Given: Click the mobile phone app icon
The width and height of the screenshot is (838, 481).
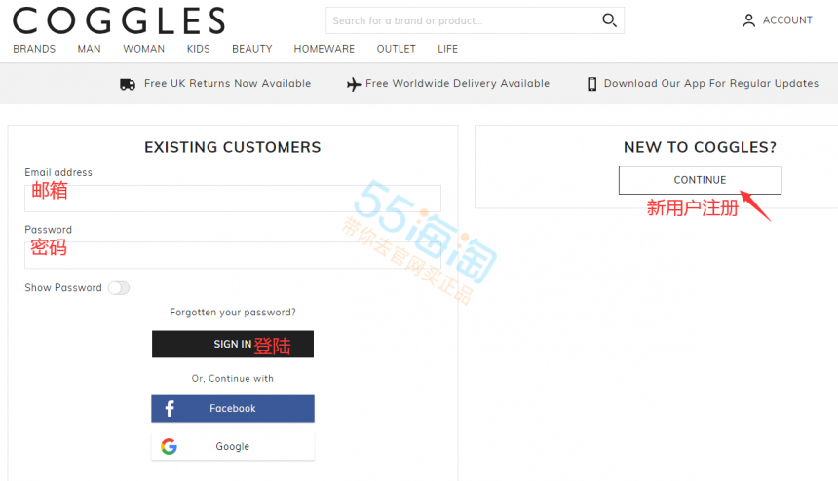Looking at the screenshot, I should click(x=591, y=84).
